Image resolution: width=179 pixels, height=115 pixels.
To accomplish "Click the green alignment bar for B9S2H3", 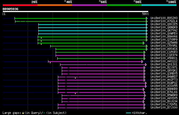I will (x=81, y=18).
